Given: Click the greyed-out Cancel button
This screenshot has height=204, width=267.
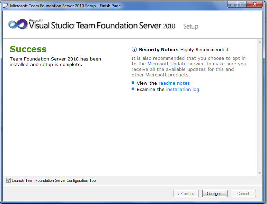Looking at the screenshot, I should pos(243,194).
